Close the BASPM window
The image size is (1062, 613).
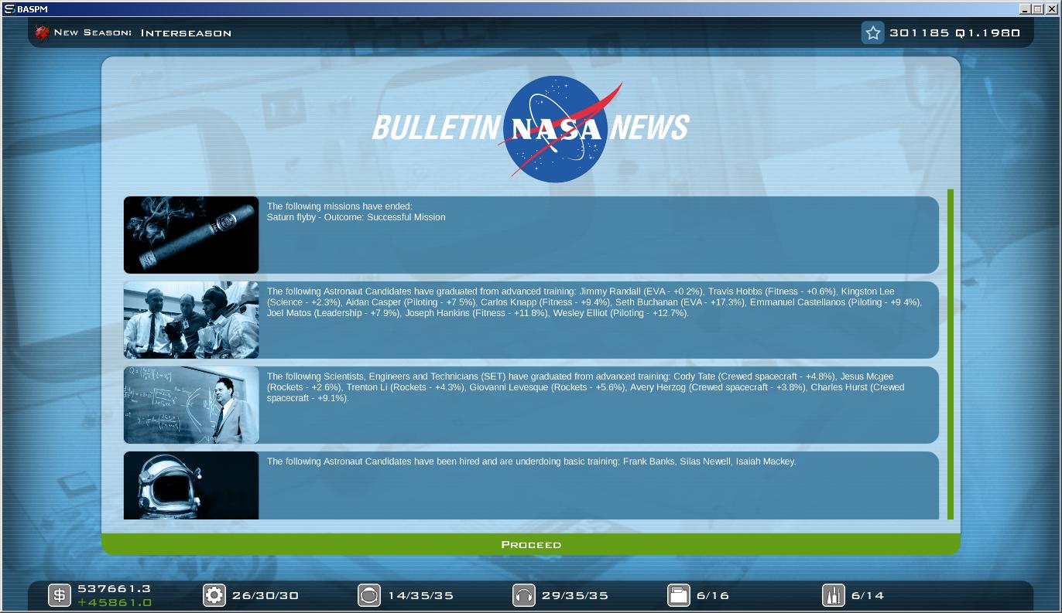pos(1052,9)
